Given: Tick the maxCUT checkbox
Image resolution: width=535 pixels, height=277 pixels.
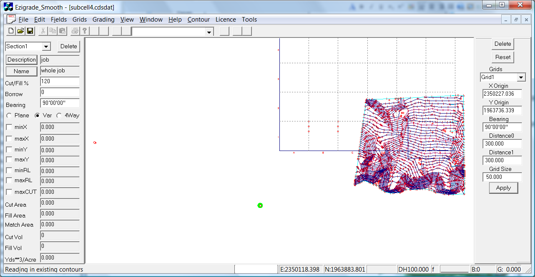Looking at the screenshot, I should pos(9,192).
